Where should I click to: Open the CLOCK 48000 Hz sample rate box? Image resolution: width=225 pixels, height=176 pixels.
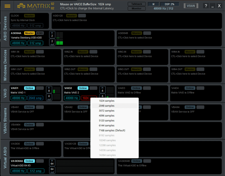pos(18,26)
